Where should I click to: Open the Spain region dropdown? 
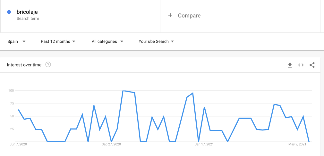tap(16, 41)
